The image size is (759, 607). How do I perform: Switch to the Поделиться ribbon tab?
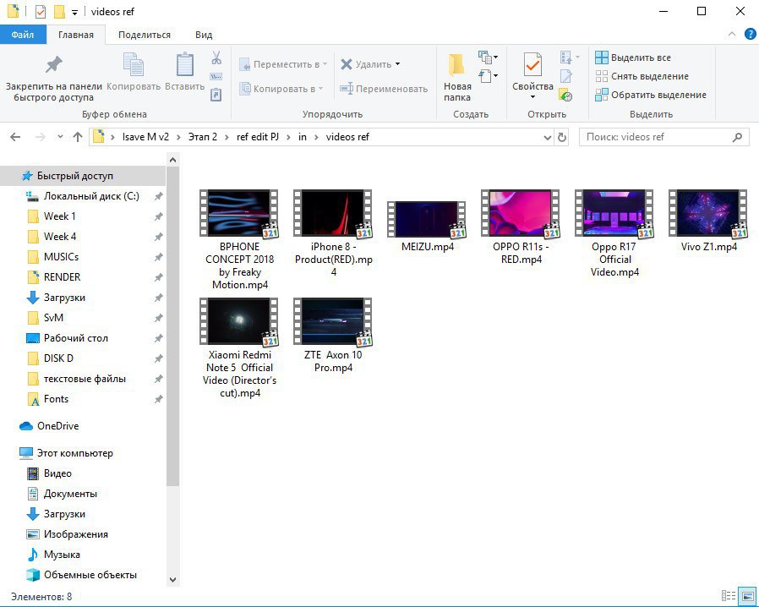(x=145, y=35)
